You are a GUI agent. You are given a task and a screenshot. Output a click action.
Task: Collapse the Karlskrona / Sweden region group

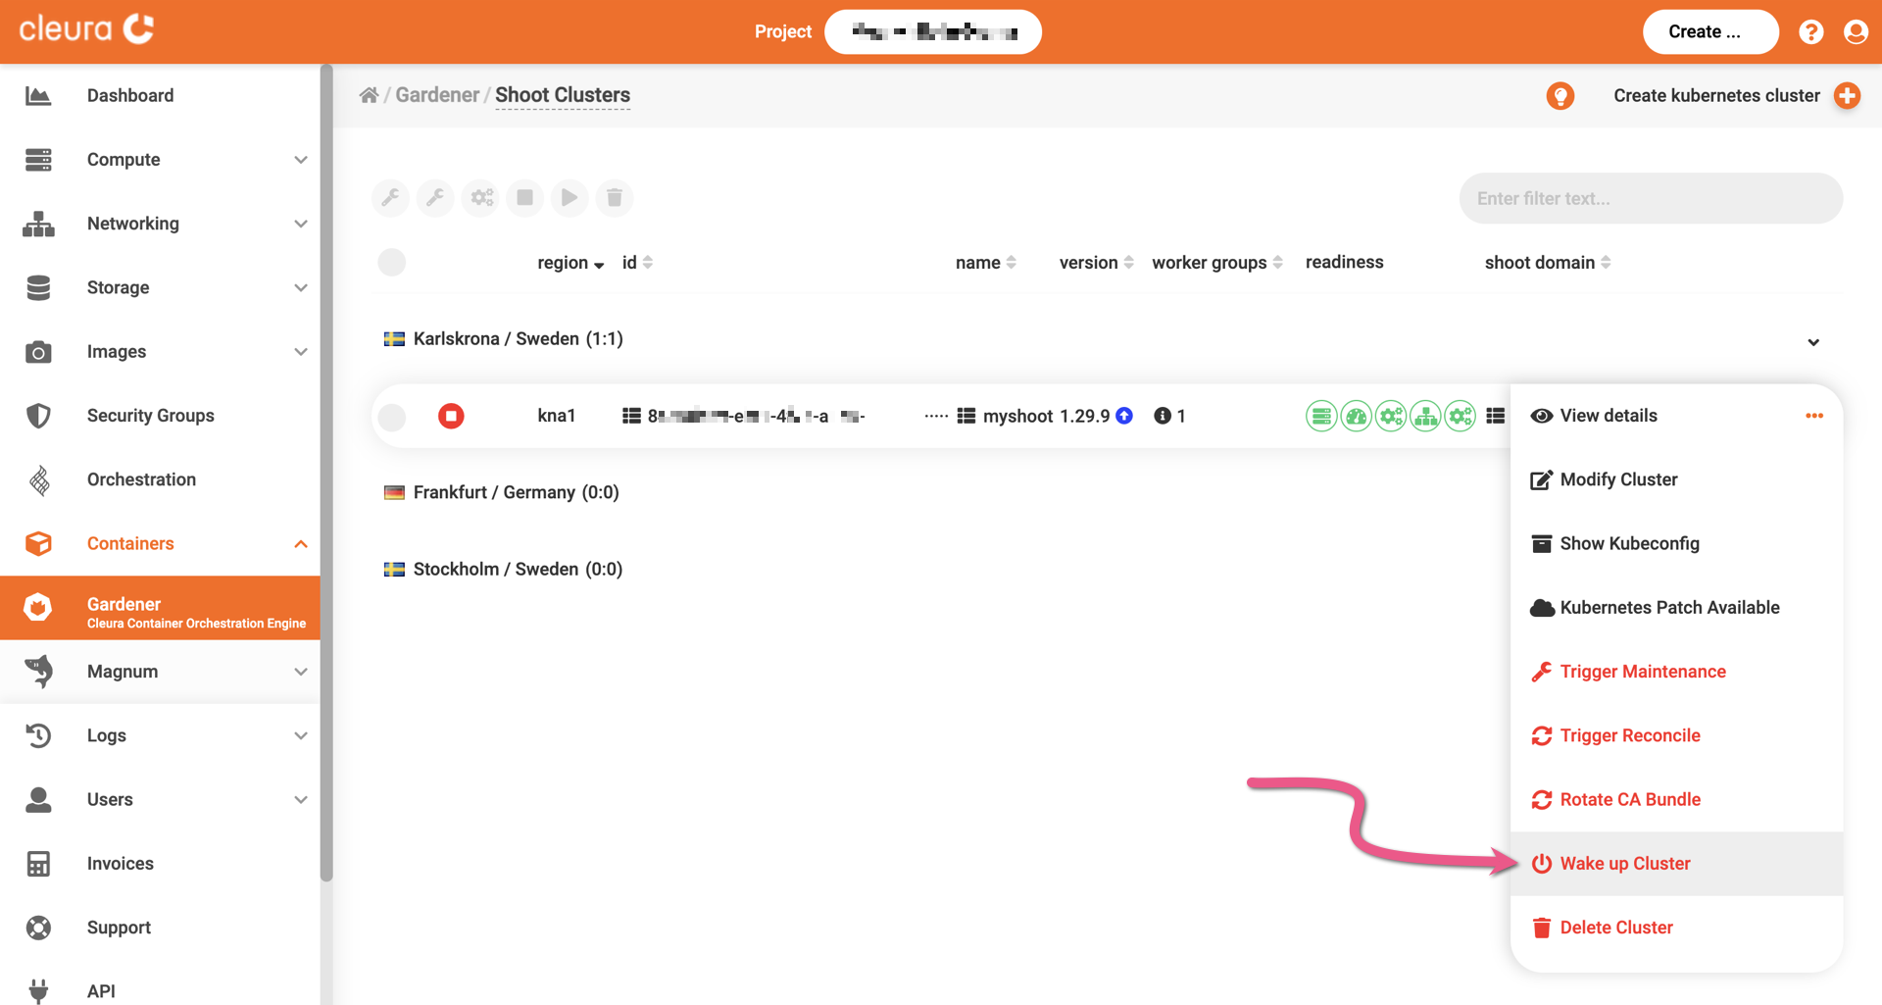pos(1812,342)
